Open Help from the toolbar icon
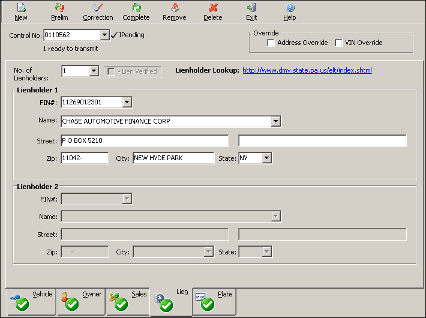 point(290,8)
